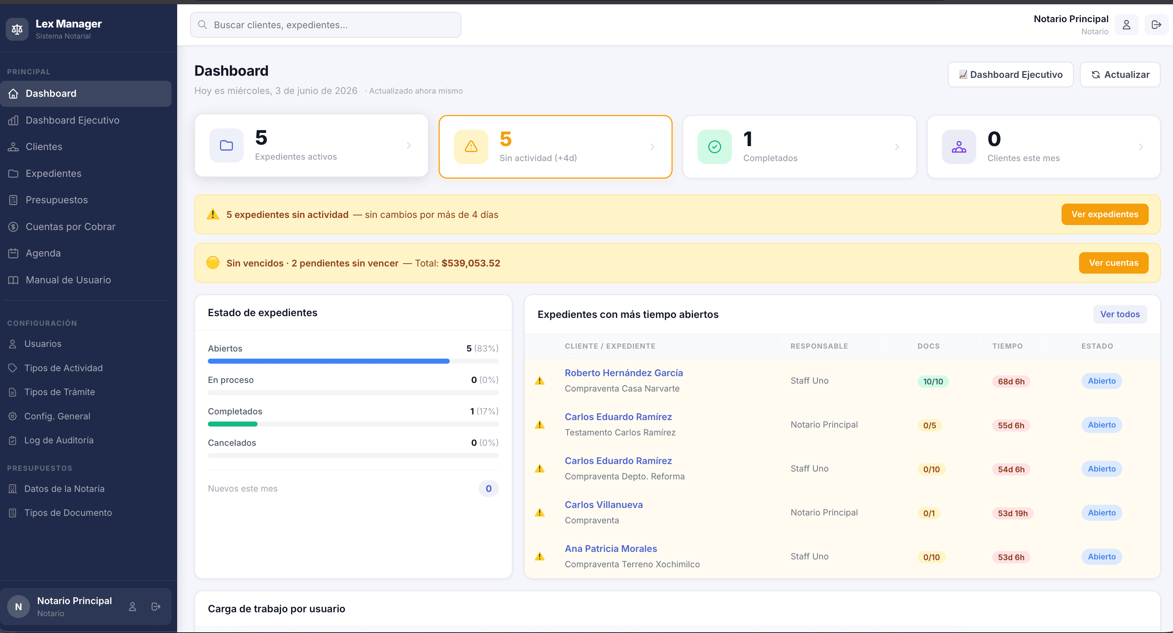Open Carlos Villanueva client link

pyautogui.click(x=603, y=505)
